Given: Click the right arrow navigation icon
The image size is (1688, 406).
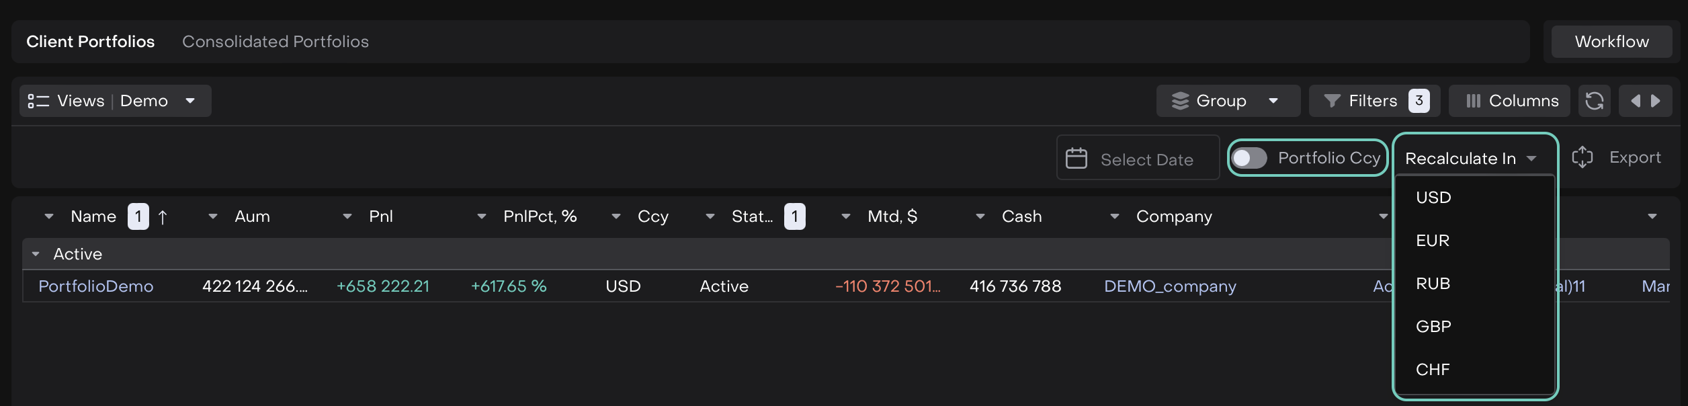Looking at the screenshot, I should click(1656, 101).
